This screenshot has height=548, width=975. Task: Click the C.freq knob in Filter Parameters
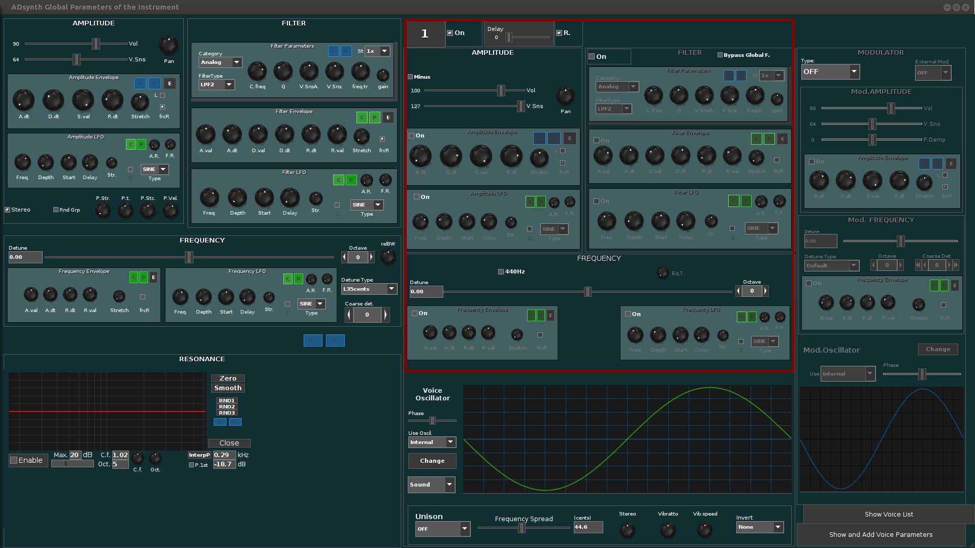257,72
